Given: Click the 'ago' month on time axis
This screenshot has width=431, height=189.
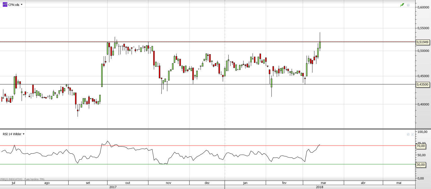Looking at the screenshot, I should (47, 183).
